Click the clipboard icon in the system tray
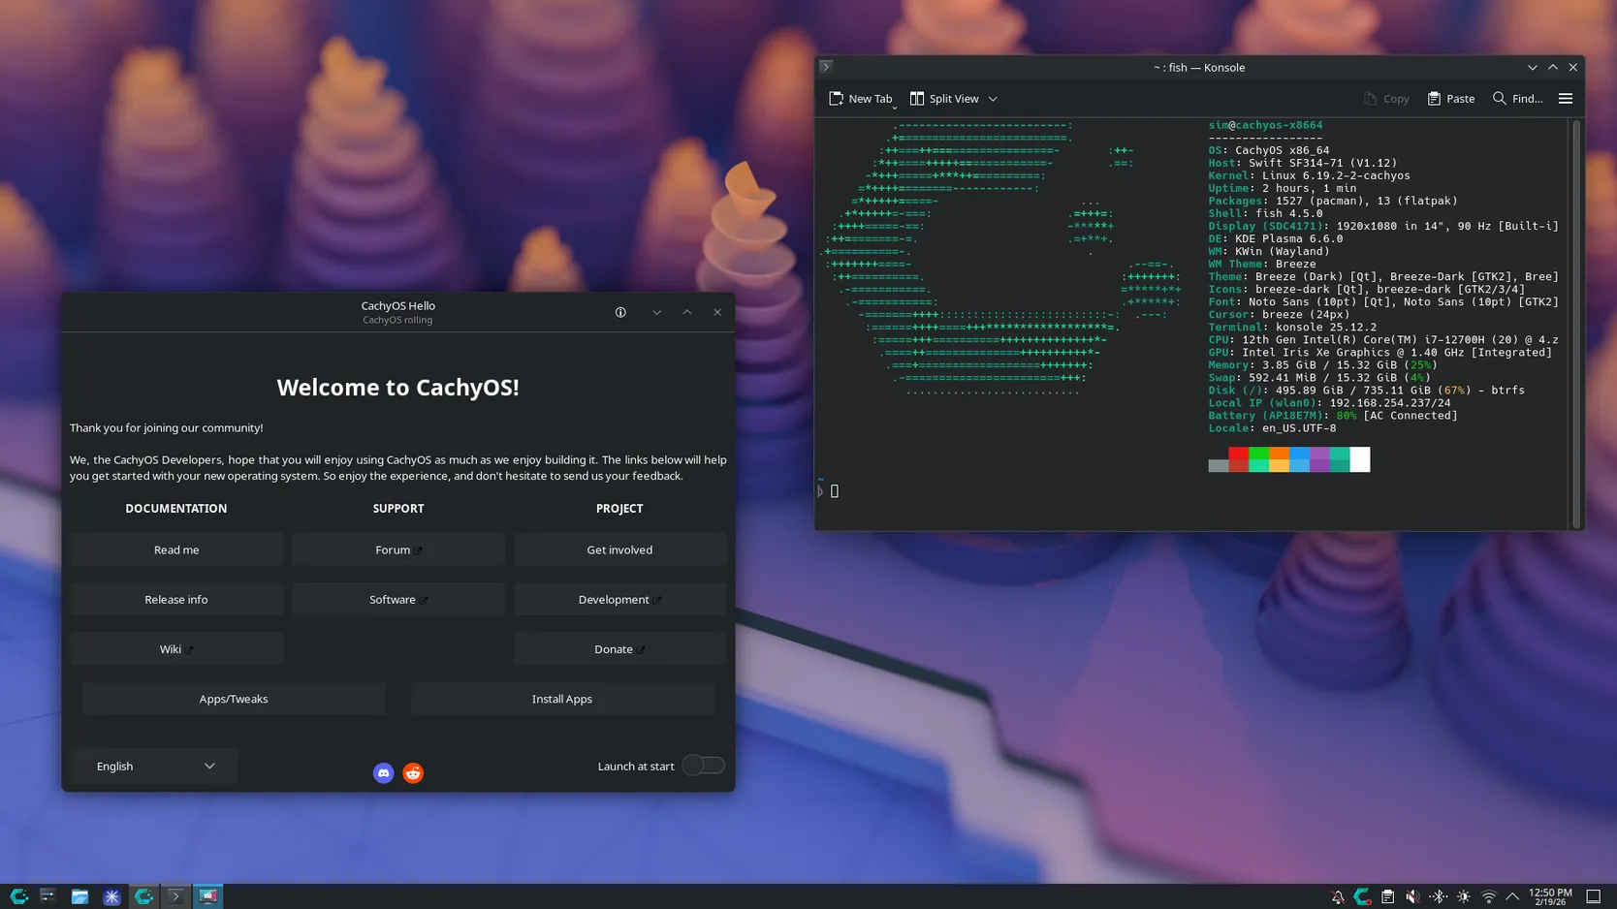1617x909 pixels. point(1386,896)
